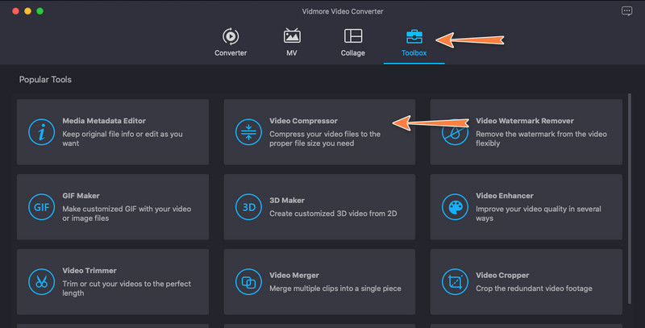Image resolution: width=645 pixels, height=328 pixels.
Task: Select the Toolbox tab
Action: (414, 43)
